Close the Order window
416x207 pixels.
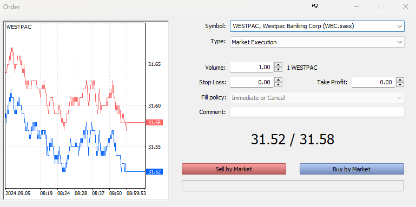point(405,6)
